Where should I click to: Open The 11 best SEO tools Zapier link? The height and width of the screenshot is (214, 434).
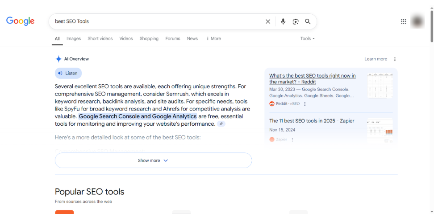(312, 121)
